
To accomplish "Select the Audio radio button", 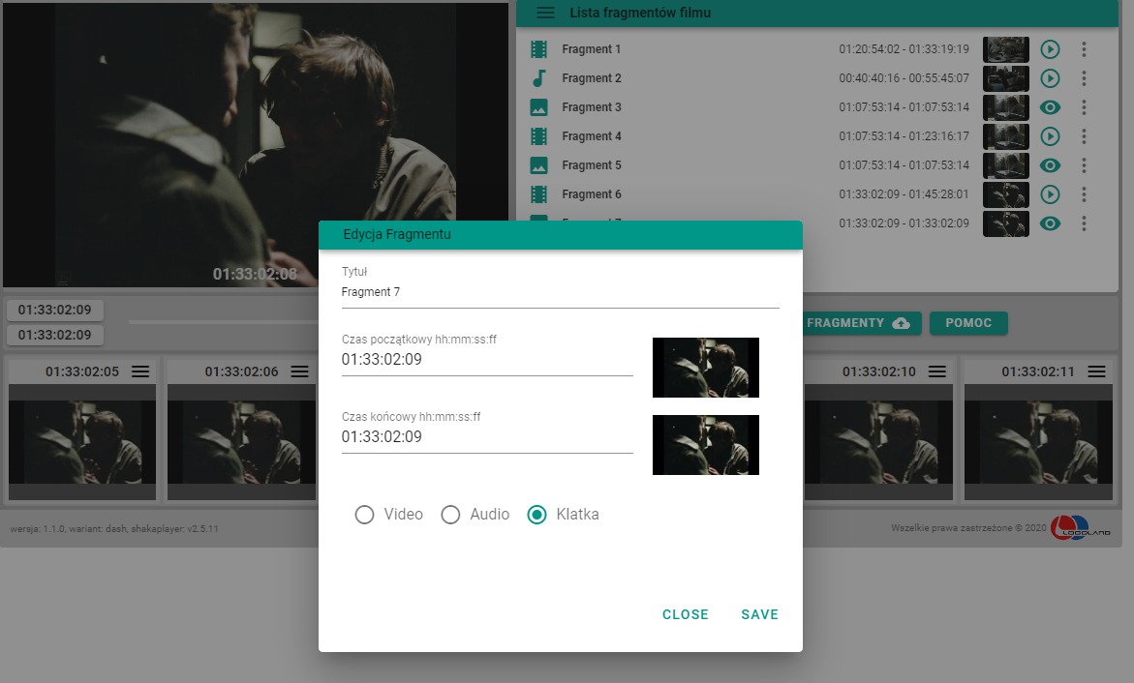I will [450, 515].
